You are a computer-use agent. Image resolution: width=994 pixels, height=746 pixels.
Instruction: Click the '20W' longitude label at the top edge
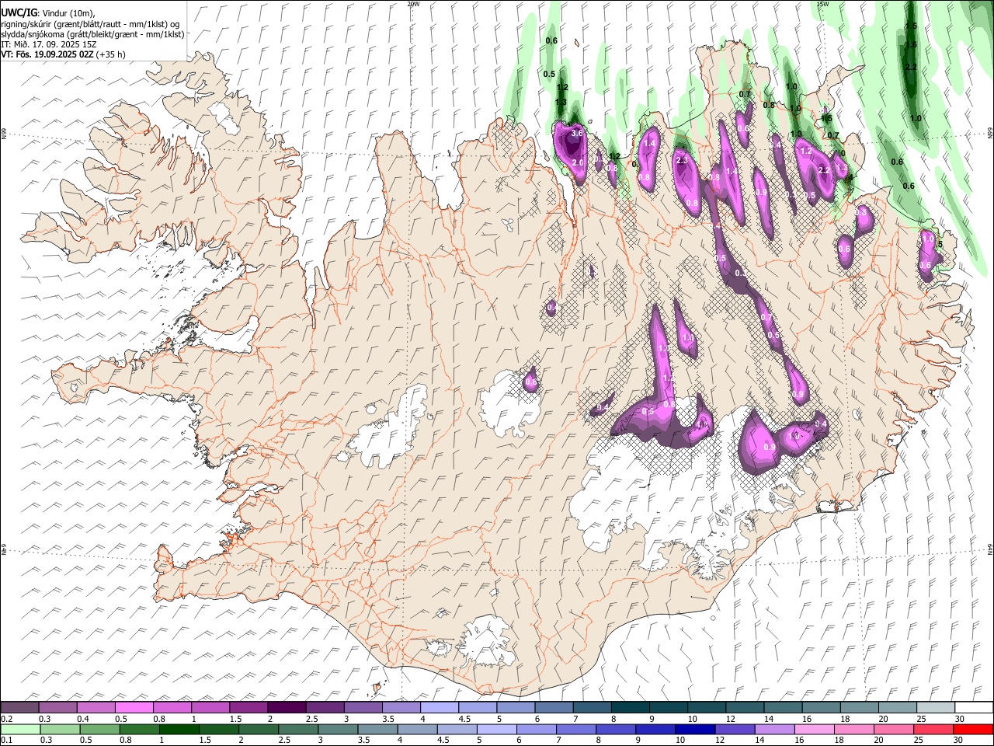pos(414,4)
